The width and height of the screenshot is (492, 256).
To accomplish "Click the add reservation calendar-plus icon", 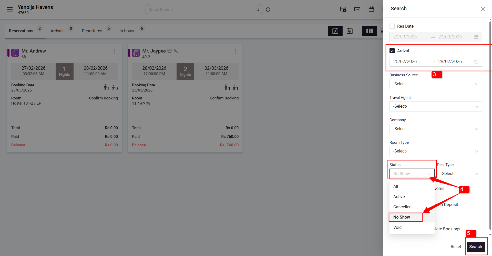I will click(343, 9).
